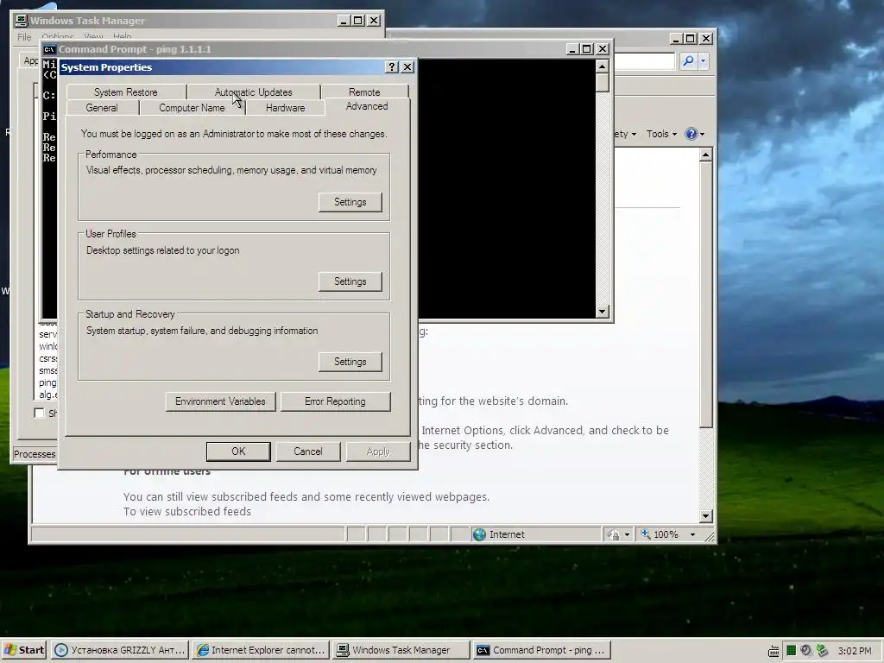Open Performance Settings
Screen dimensions: 884x663
350,202
